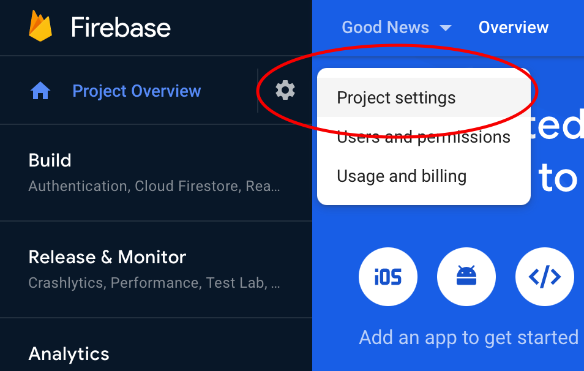
Task: Open Usage and billing
Action: pyautogui.click(x=402, y=176)
